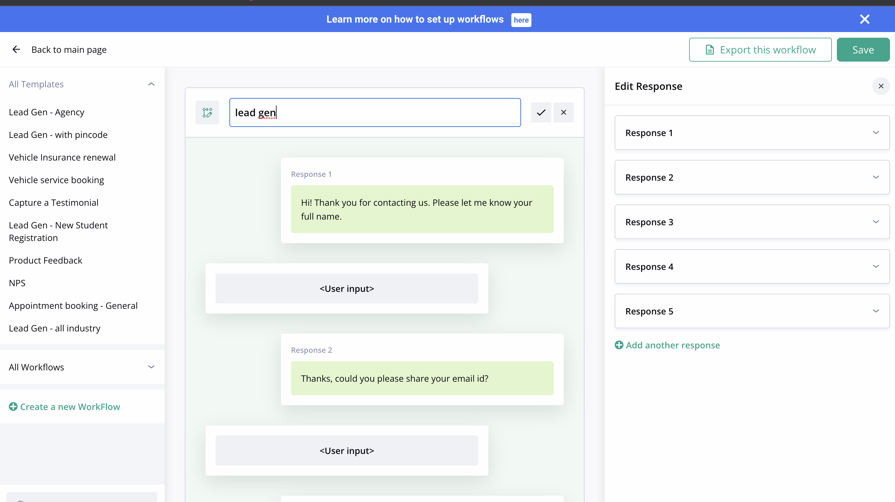895x502 pixels.
Task: Select Vehicle Insurance renewal template
Action: pyautogui.click(x=62, y=157)
